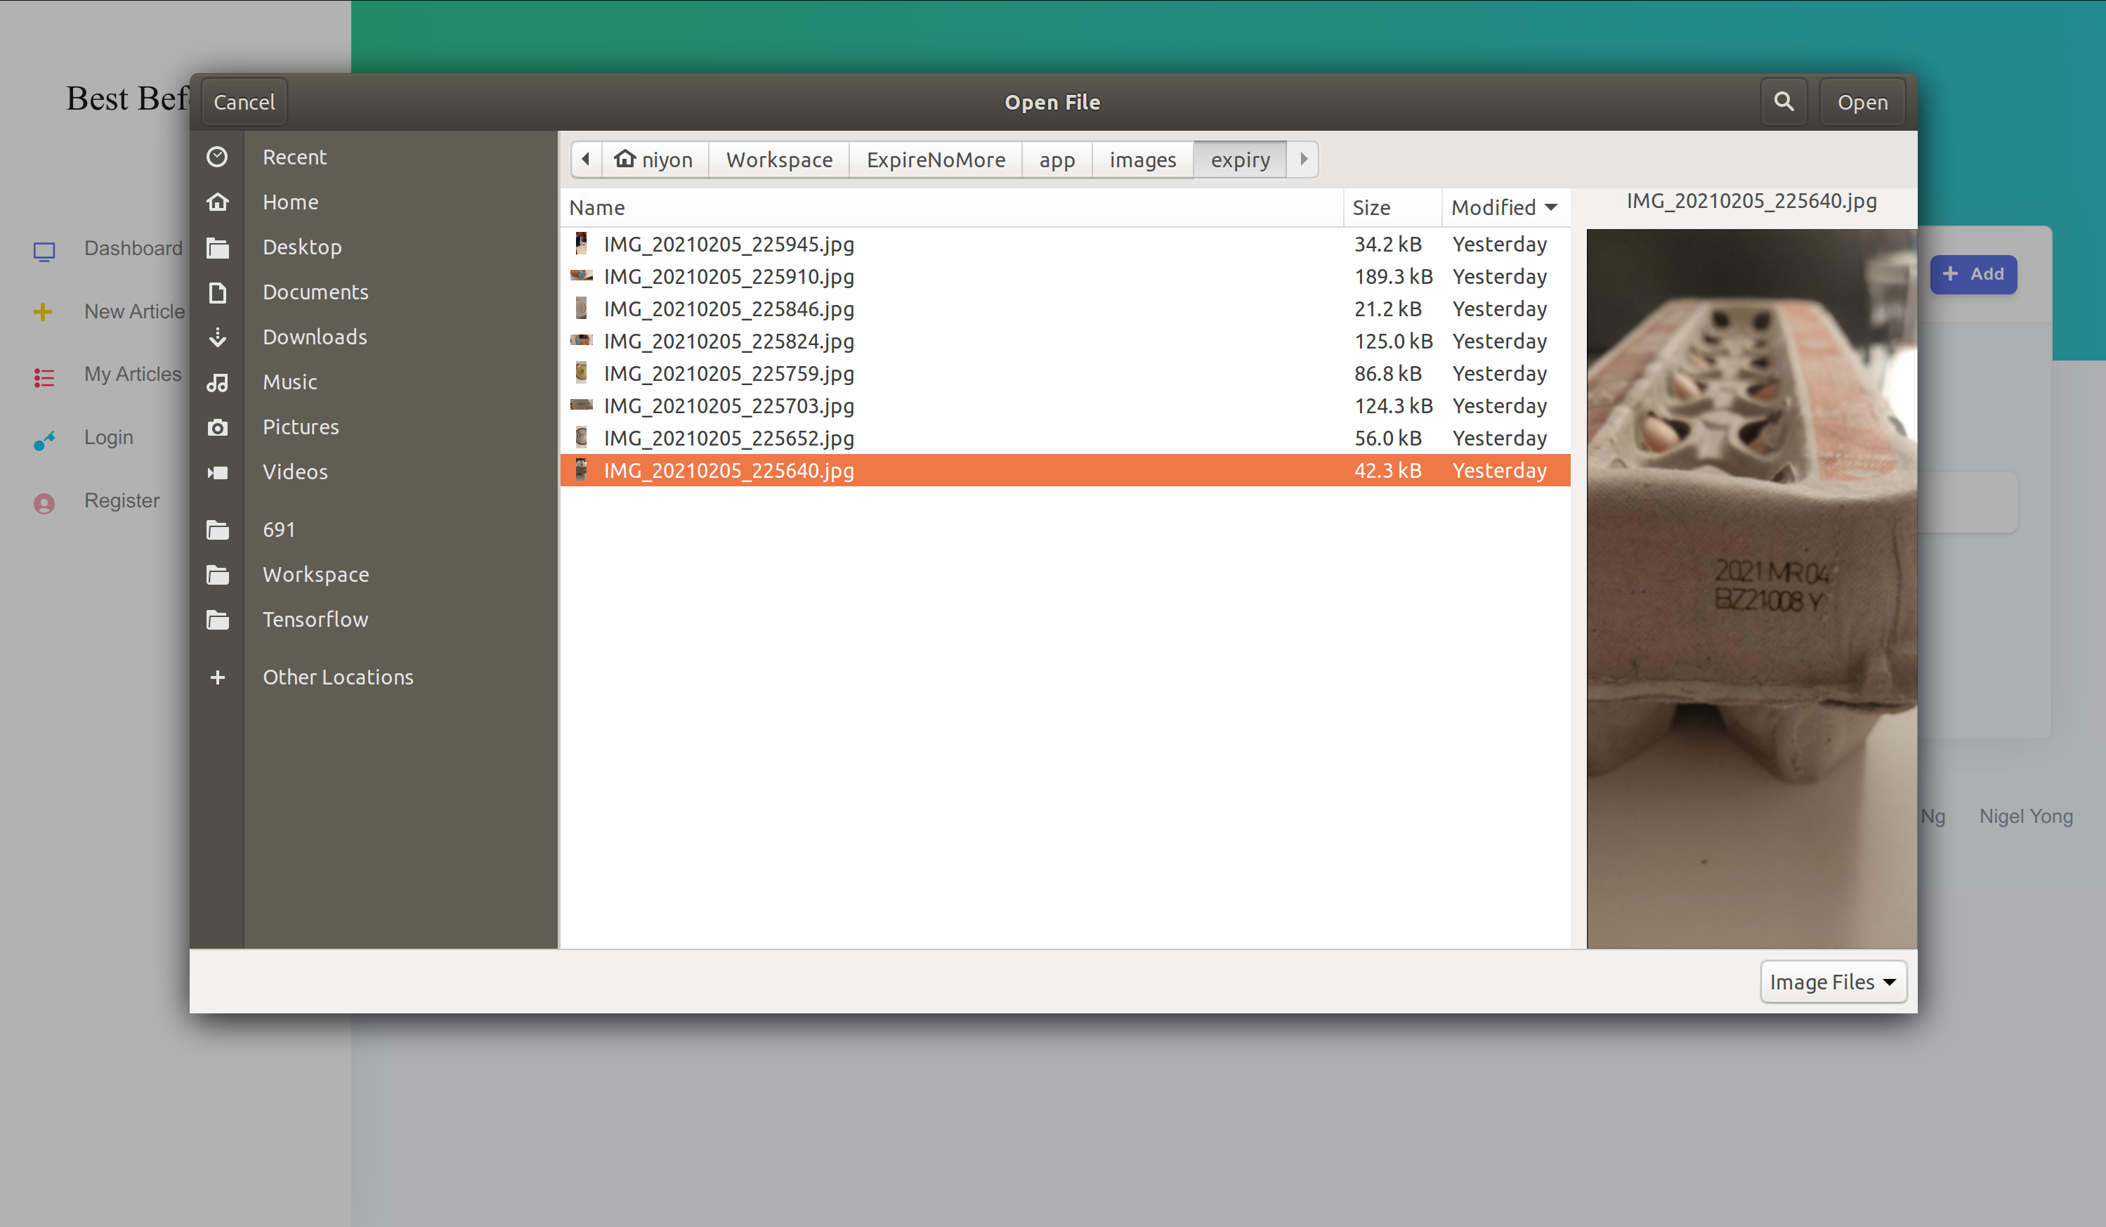Click the Music note icon in sidebar
Viewport: 2106px width, 1227px height.
click(x=217, y=382)
